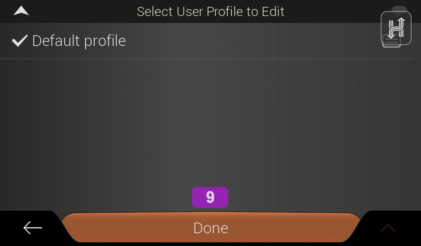
Task: Open the dim brown chevron panel
Action: coord(388,228)
